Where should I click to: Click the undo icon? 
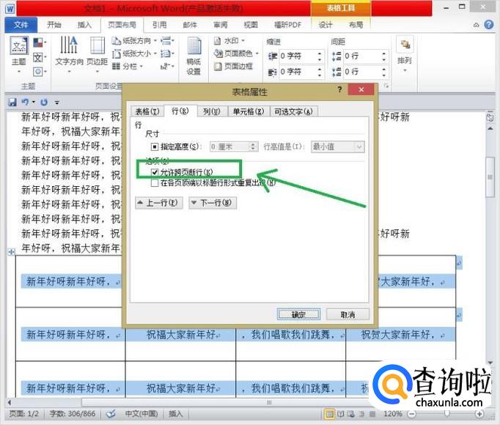(25, 103)
